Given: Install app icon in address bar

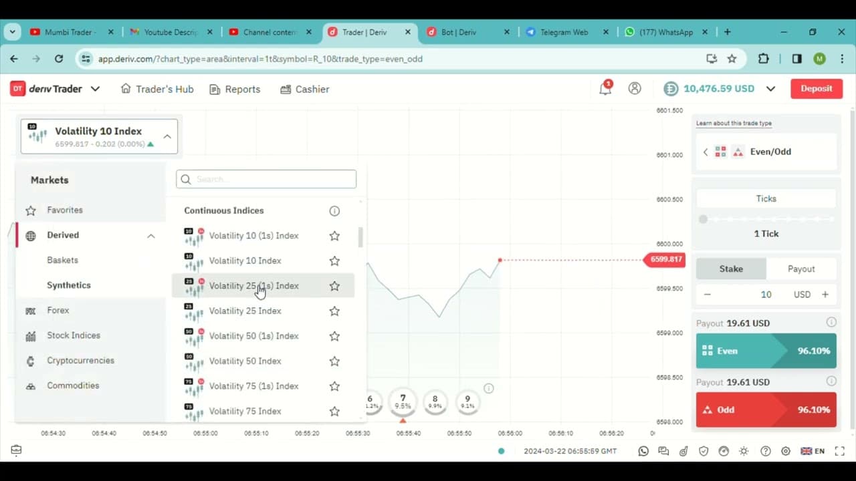Looking at the screenshot, I should click(x=712, y=59).
